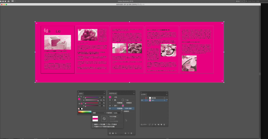Collapse the 塗り fill attribute row
This screenshot has width=268, height=139.
click(x=113, y=106)
